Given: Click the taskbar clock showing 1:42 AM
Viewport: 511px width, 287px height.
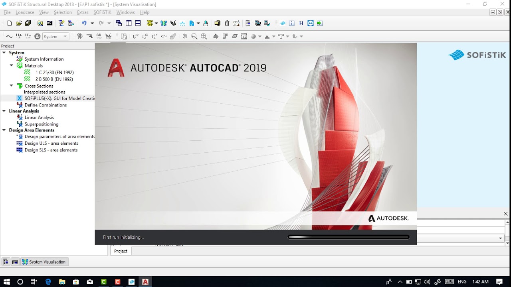Looking at the screenshot, I should pyautogui.click(x=480, y=282).
